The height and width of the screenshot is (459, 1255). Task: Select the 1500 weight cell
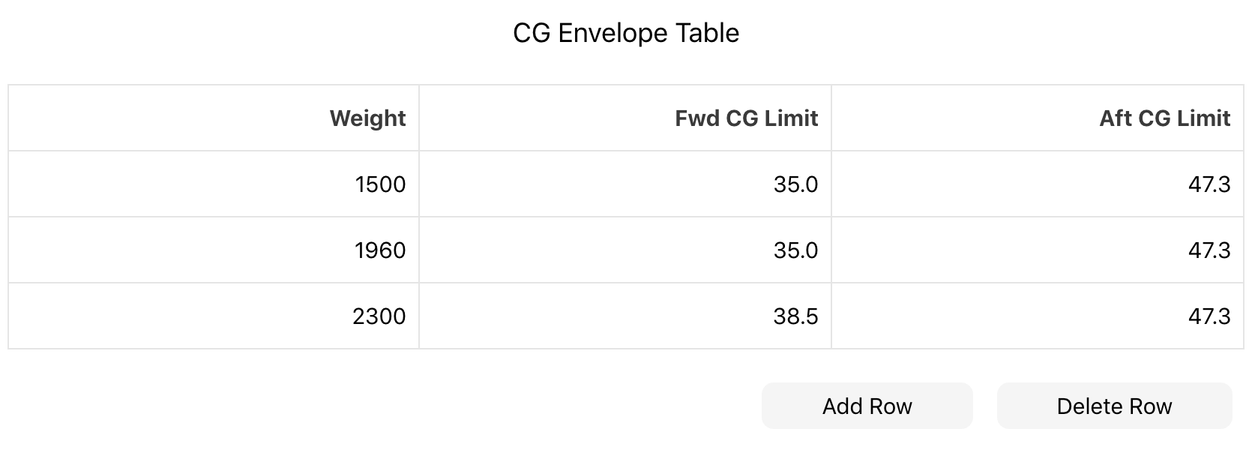(x=214, y=184)
